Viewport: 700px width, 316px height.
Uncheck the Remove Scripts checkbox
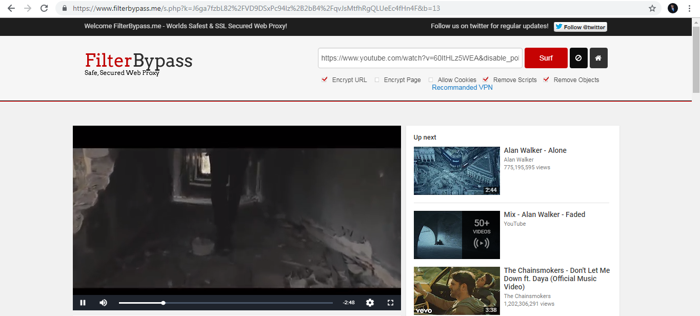tap(486, 80)
